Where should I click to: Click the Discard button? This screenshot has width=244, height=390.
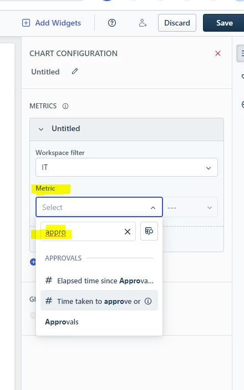click(x=177, y=23)
